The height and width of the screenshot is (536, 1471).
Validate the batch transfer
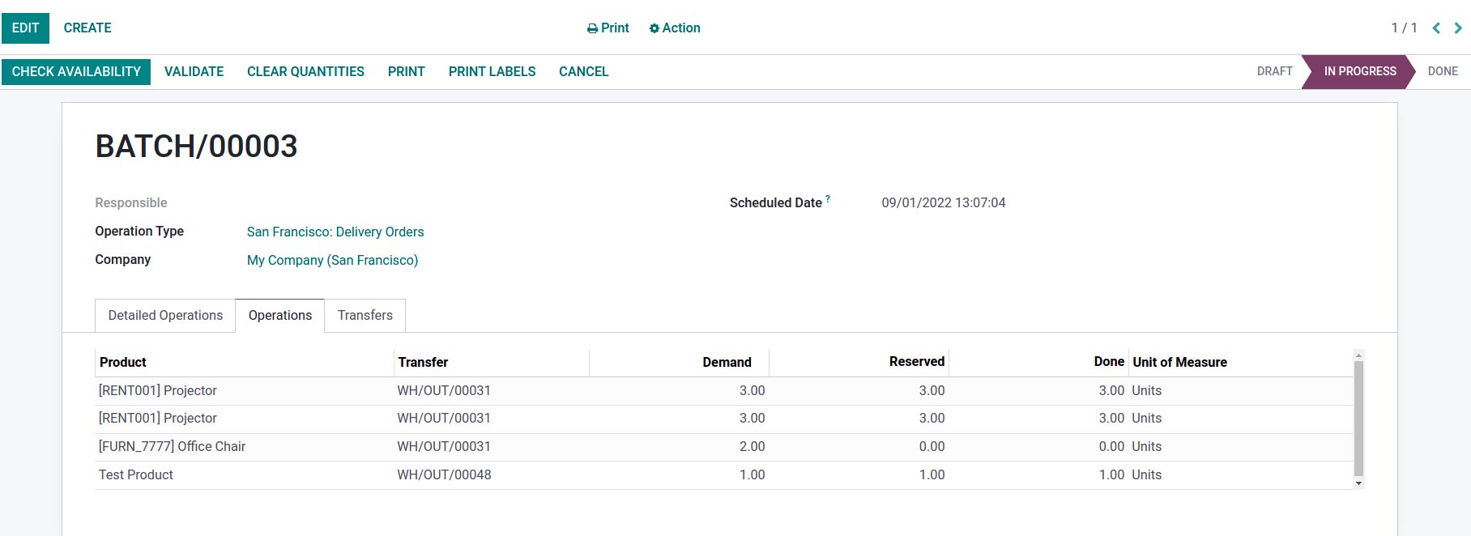tap(194, 72)
